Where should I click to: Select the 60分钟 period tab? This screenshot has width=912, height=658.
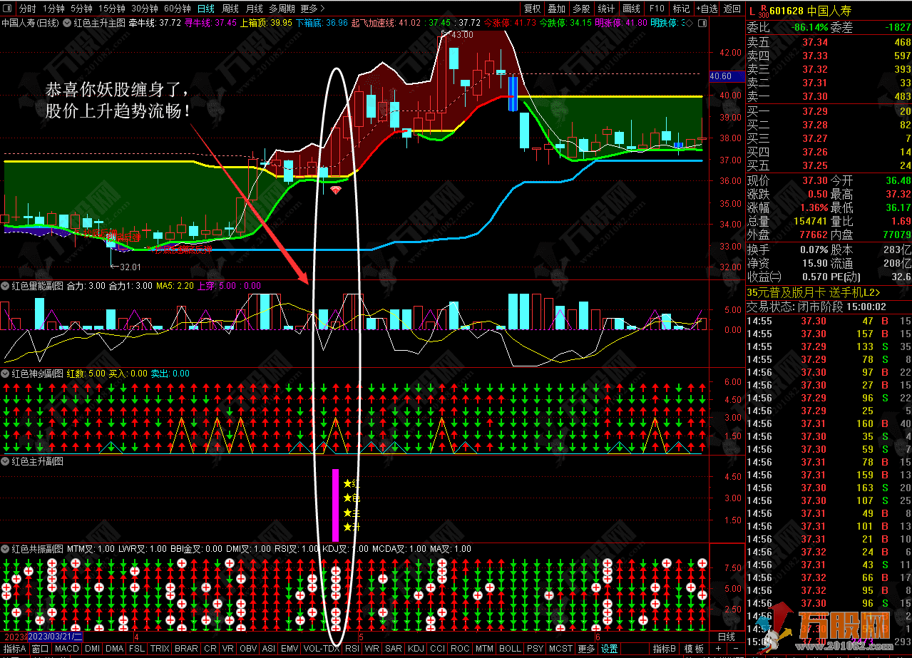(x=178, y=9)
